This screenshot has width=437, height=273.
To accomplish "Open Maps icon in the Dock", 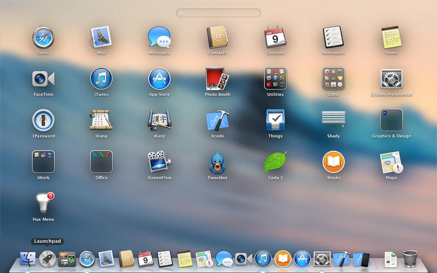I will pos(204,259).
